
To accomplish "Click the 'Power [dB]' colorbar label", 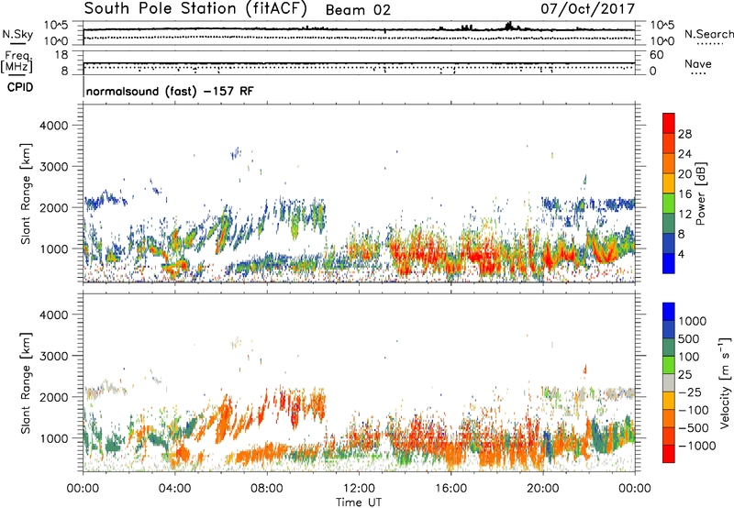I will coord(701,193).
